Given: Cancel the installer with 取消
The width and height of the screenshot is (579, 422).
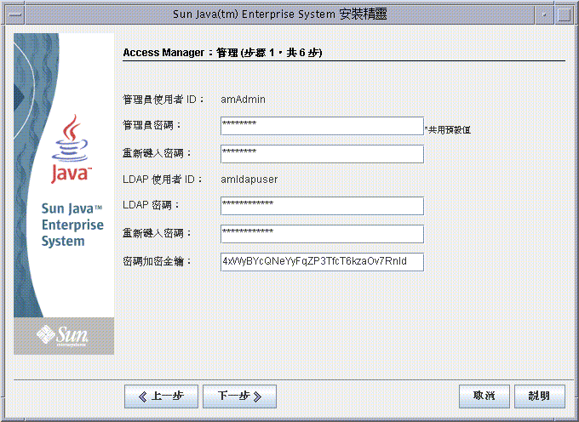Looking at the screenshot, I should coord(484,396).
